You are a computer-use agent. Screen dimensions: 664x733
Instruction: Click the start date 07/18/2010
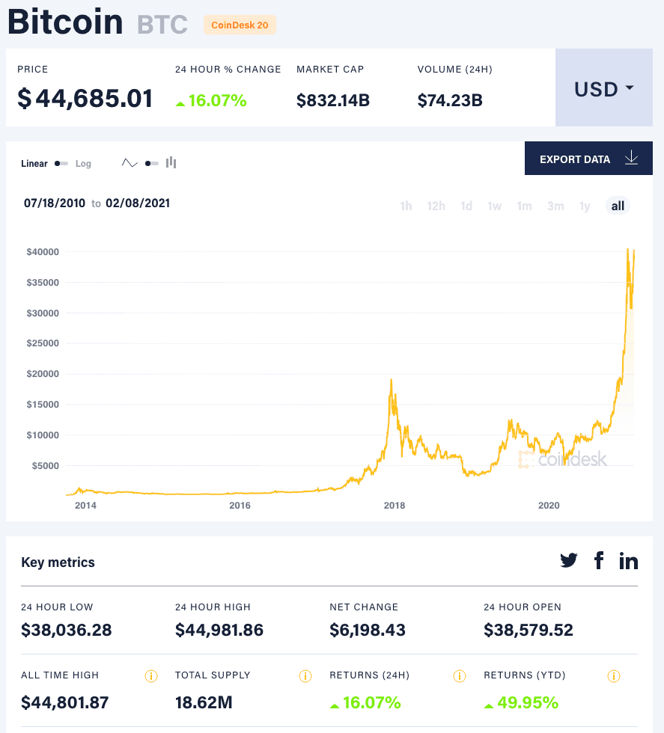55,203
